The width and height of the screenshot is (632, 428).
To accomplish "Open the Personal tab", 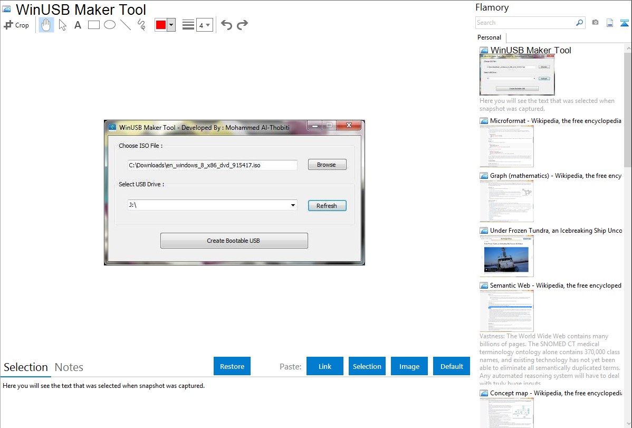I will point(489,37).
